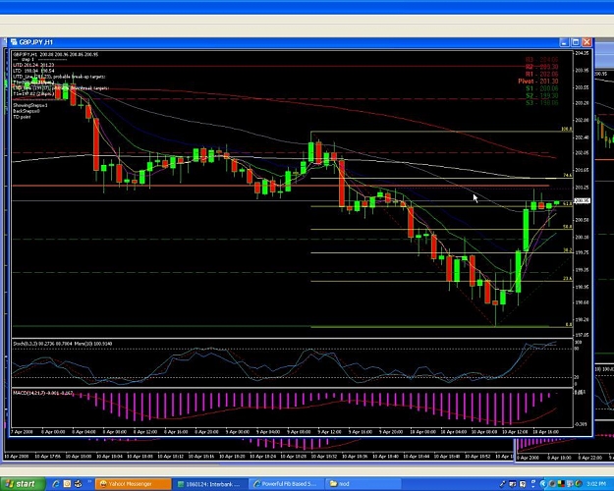Click the R1 pivot level label
This screenshot has height=491, width=614.
[x=541, y=74]
